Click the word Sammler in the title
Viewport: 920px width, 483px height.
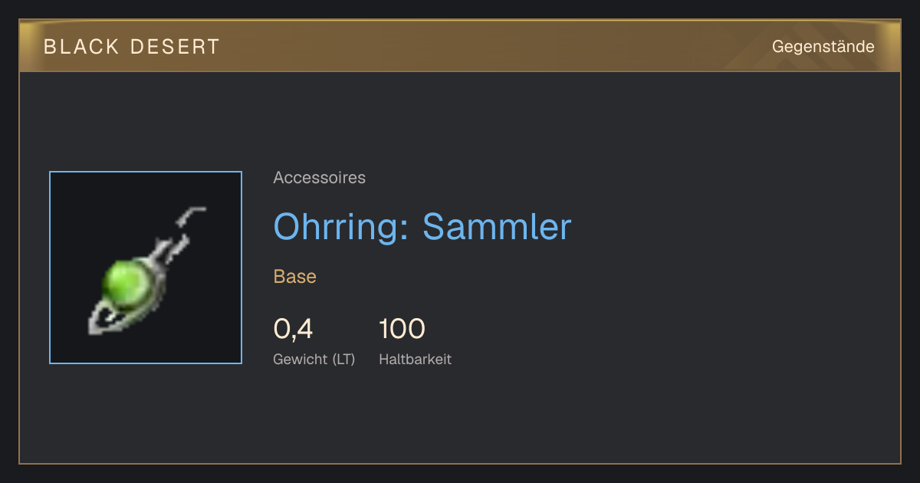coord(497,227)
